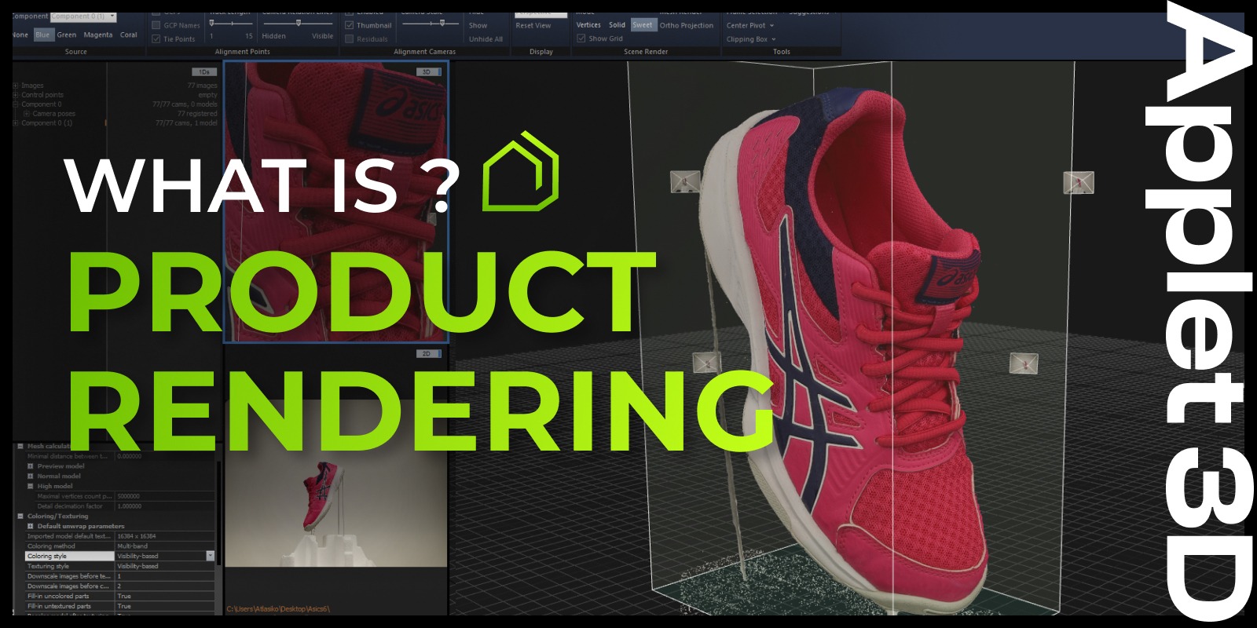Click the Minimal distance between t... row
This screenshot has height=628, width=1257.
pos(120,456)
